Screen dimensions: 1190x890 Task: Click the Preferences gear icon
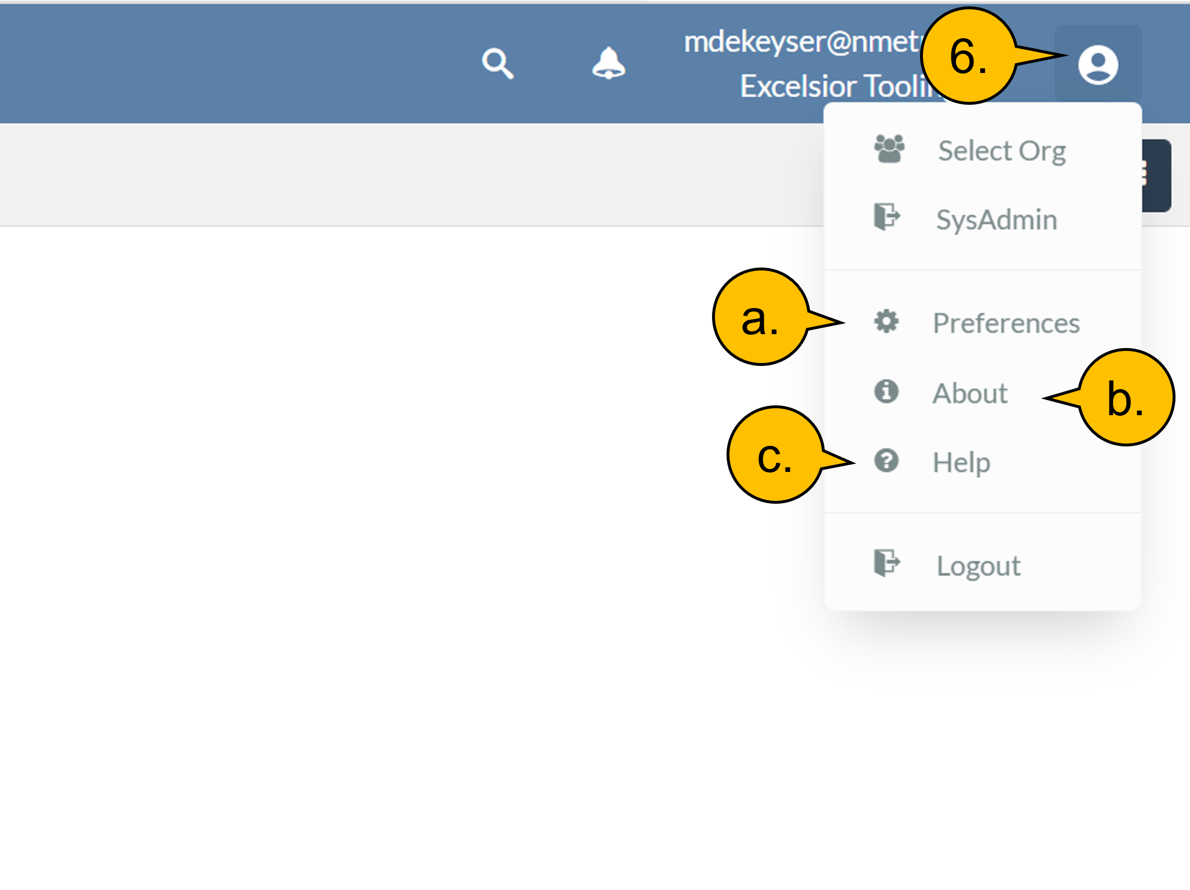click(x=886, y=321)
